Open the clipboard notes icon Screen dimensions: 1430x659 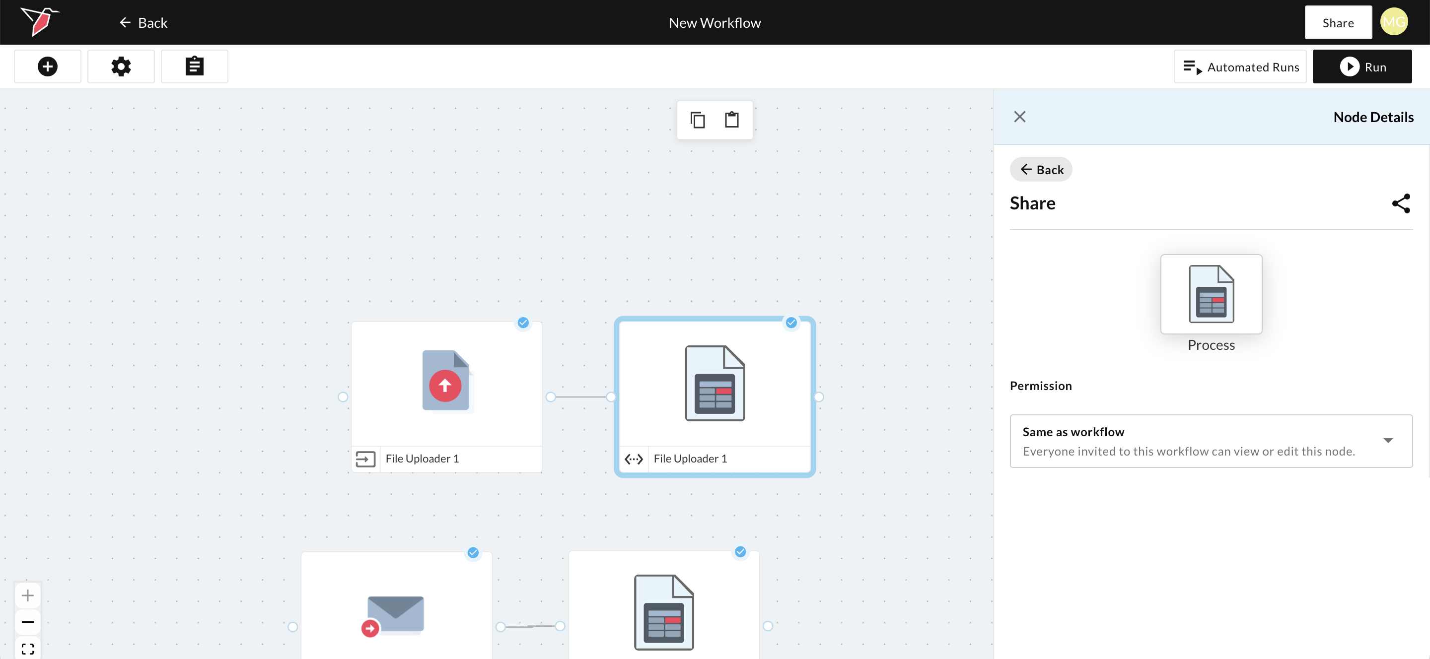[x=194, y=66]
